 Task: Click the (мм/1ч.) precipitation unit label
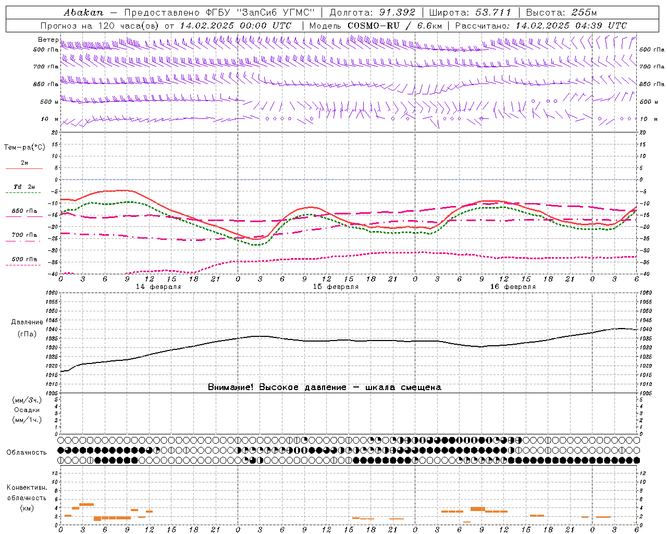coord(27,420)
